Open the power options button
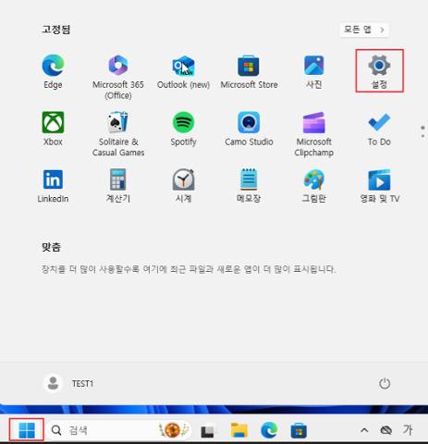This screenshot has height=444, width=428. point(385,384)
